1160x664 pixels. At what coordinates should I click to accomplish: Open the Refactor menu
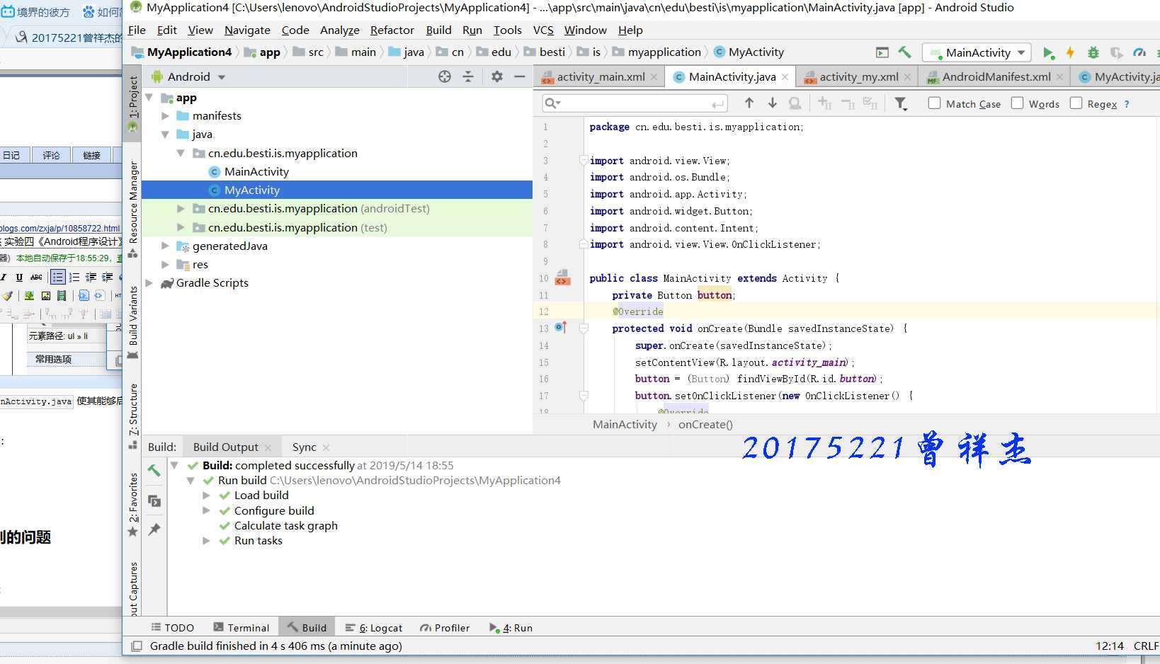(x=392, y=30)
